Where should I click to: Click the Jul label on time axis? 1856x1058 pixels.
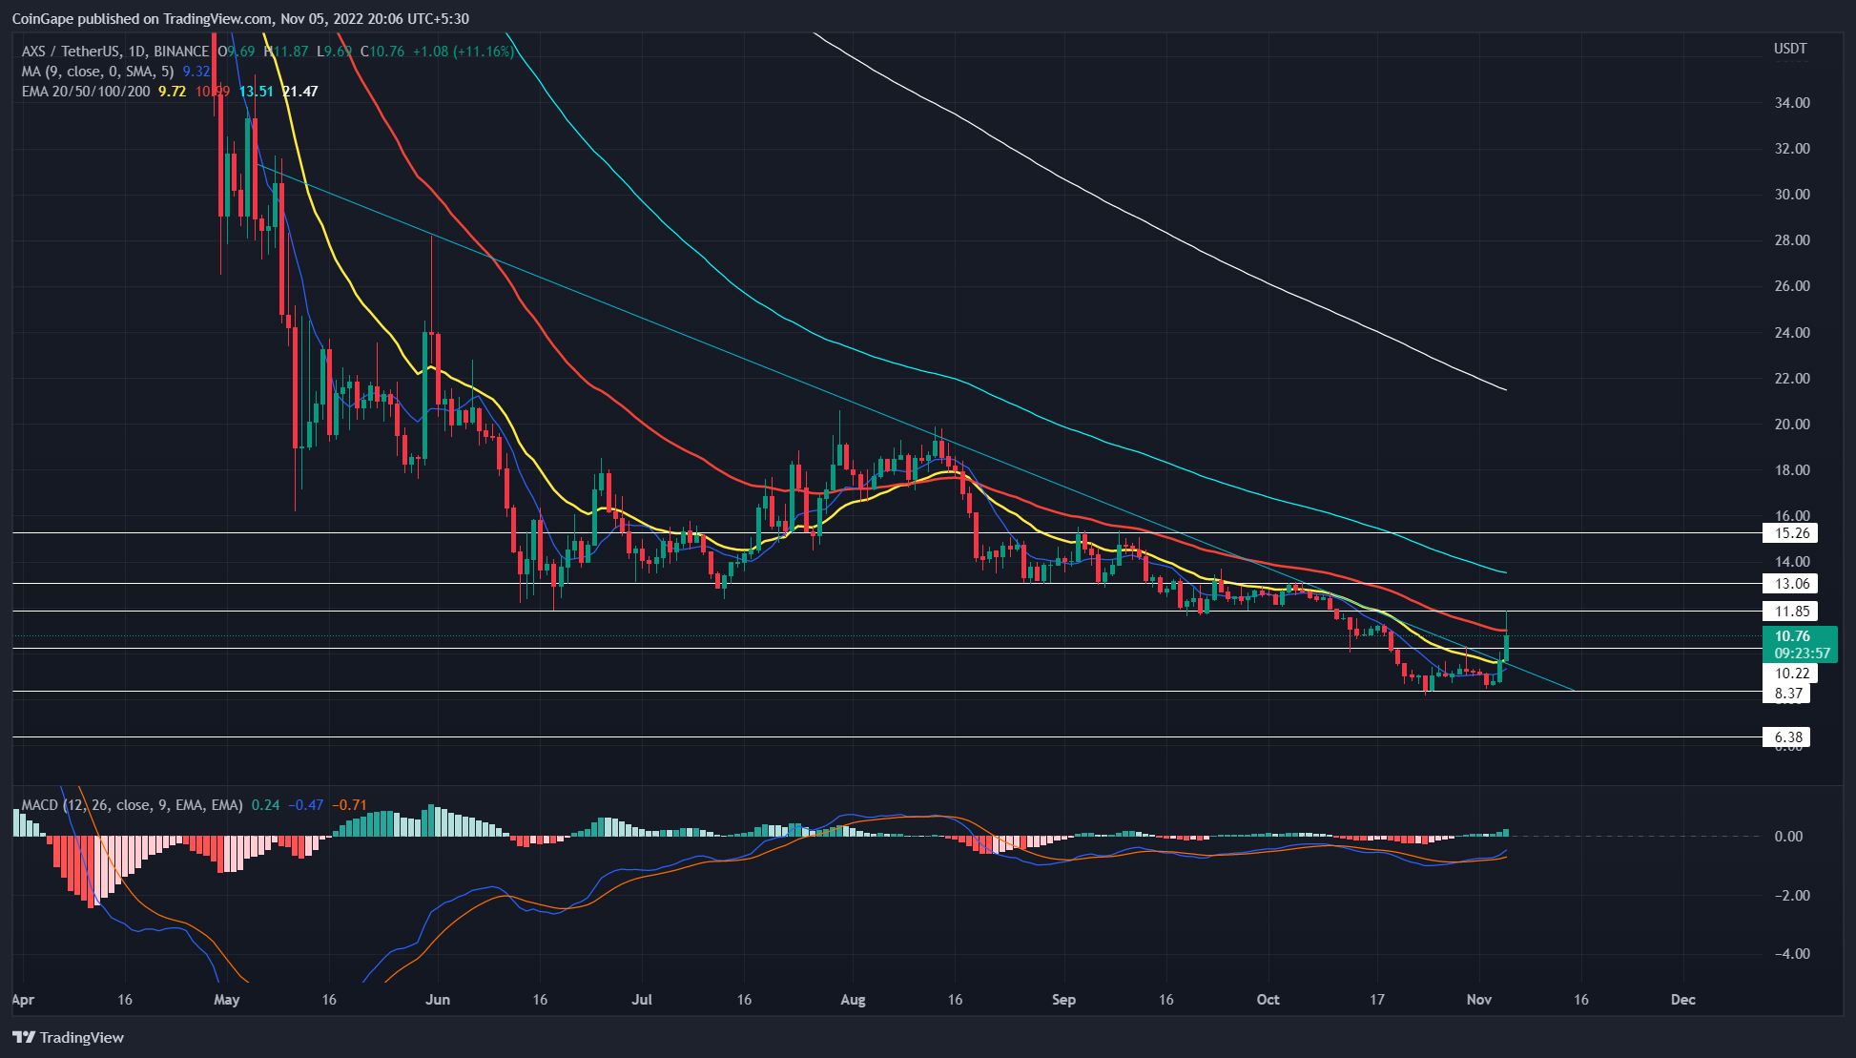642,1000
